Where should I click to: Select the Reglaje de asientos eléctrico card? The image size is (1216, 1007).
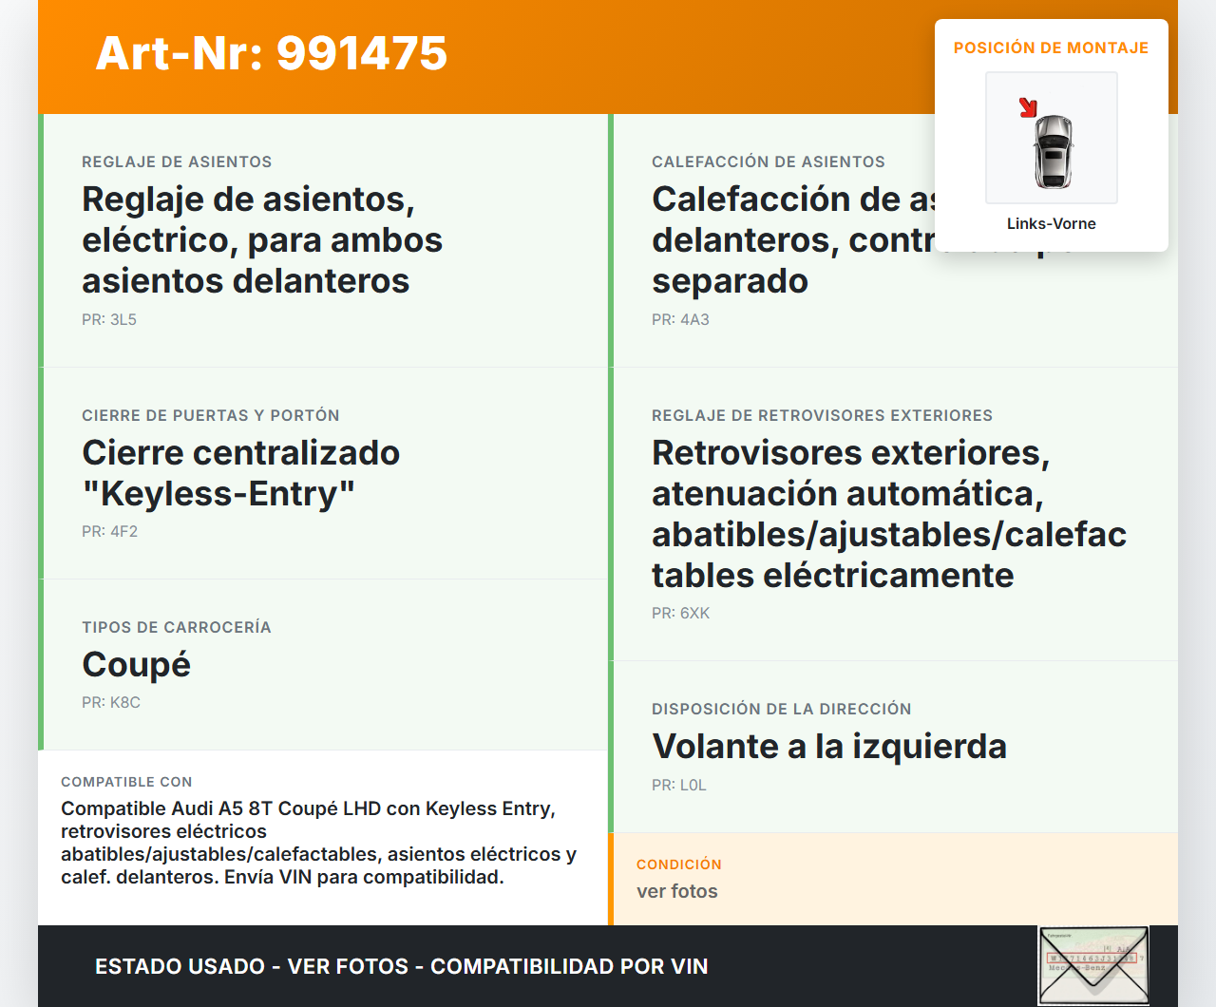tap(262, 240)
